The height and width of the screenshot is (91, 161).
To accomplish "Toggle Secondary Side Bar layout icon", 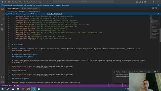I will pos(142,2).
